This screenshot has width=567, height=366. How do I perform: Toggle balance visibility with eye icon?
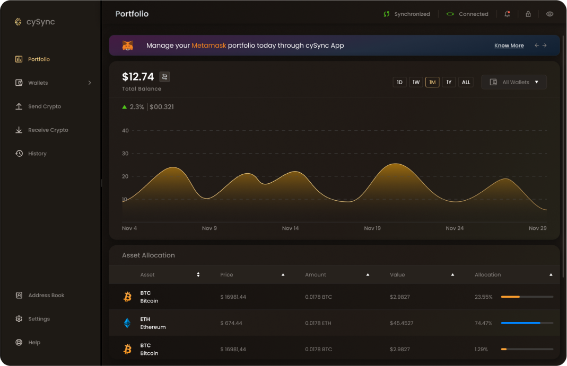549,14
